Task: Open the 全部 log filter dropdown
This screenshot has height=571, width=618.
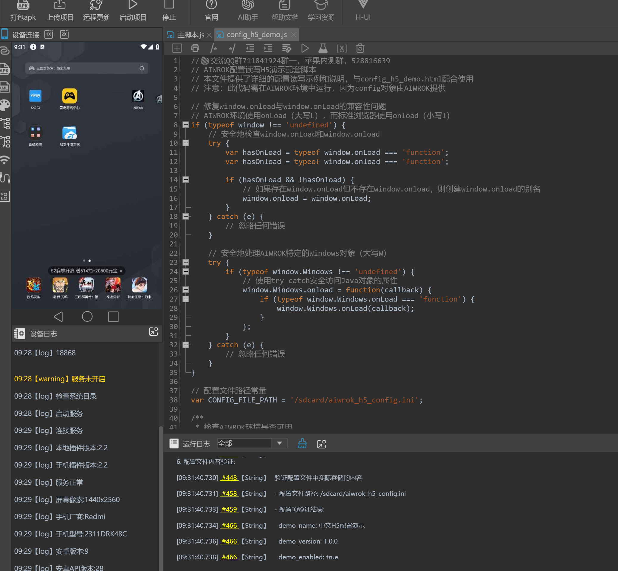Action: coord(279,443)
